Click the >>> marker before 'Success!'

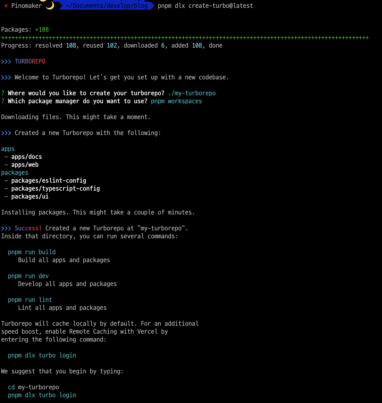(6, 228)
